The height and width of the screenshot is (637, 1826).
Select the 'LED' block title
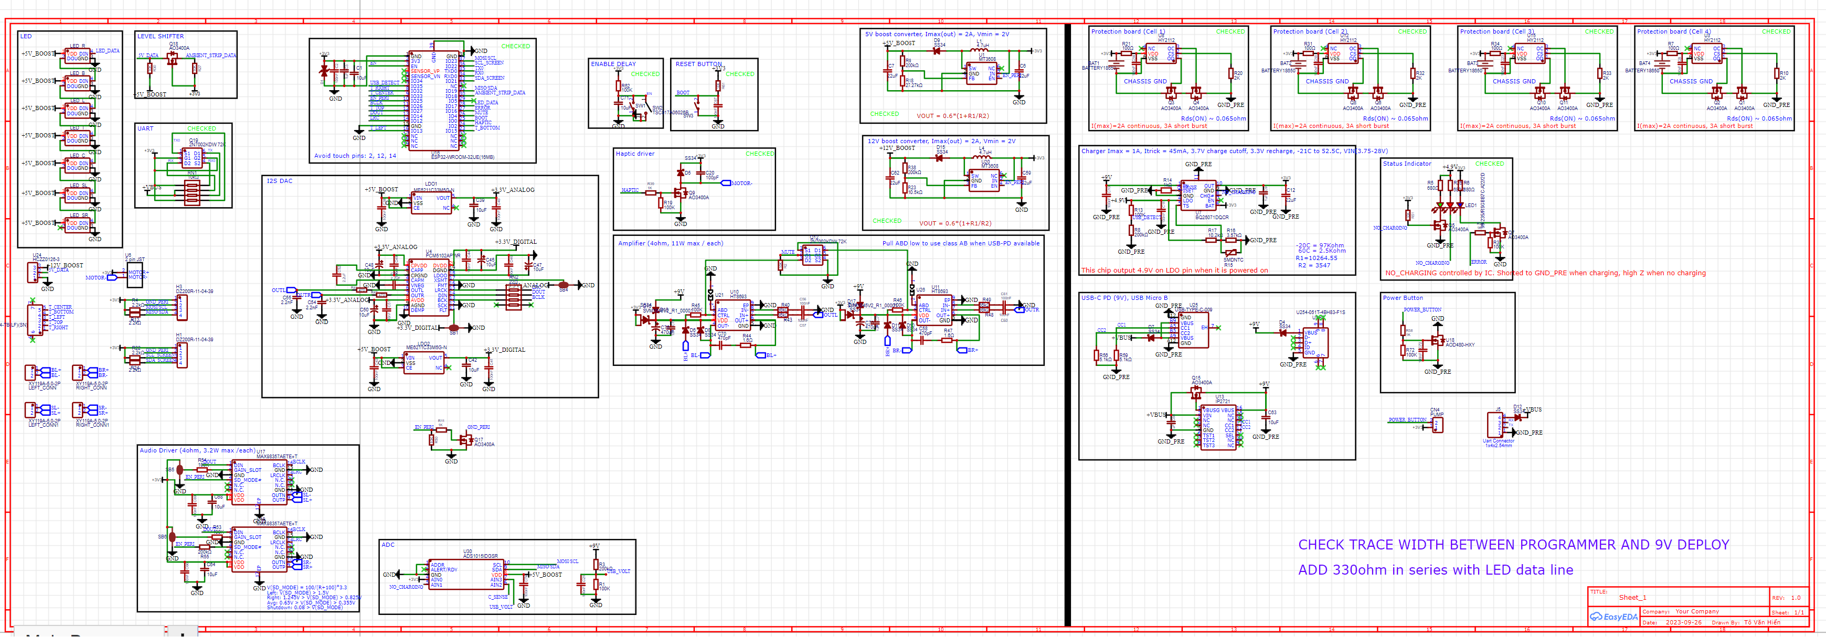pos(26,36)
